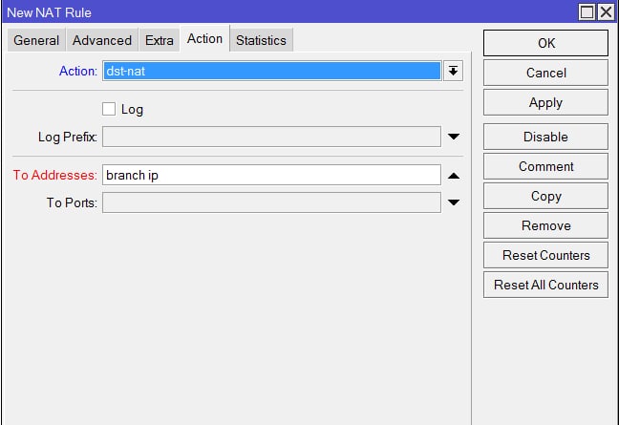Disable the NAT rule
The width and height of the screenshot is (619, 425).
tap(546, 137)
